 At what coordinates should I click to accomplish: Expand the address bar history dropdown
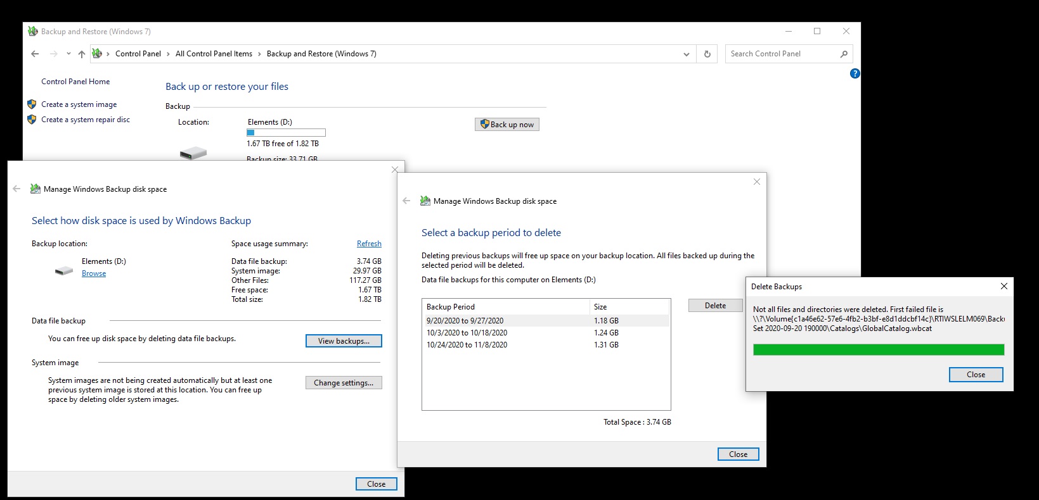686,54
